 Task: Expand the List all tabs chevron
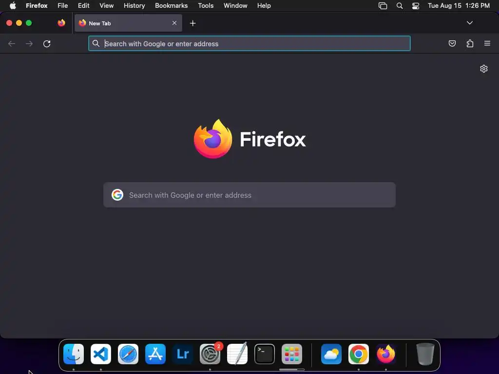(x=469, y=23)
